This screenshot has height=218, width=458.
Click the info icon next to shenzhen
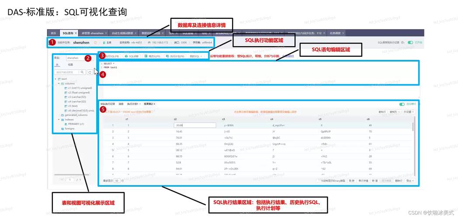click(95, 43)
